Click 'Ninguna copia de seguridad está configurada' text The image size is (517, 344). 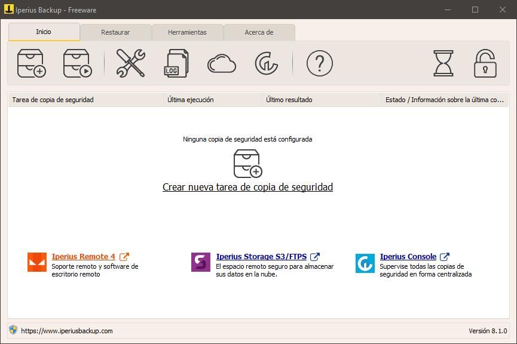(247, 139)
